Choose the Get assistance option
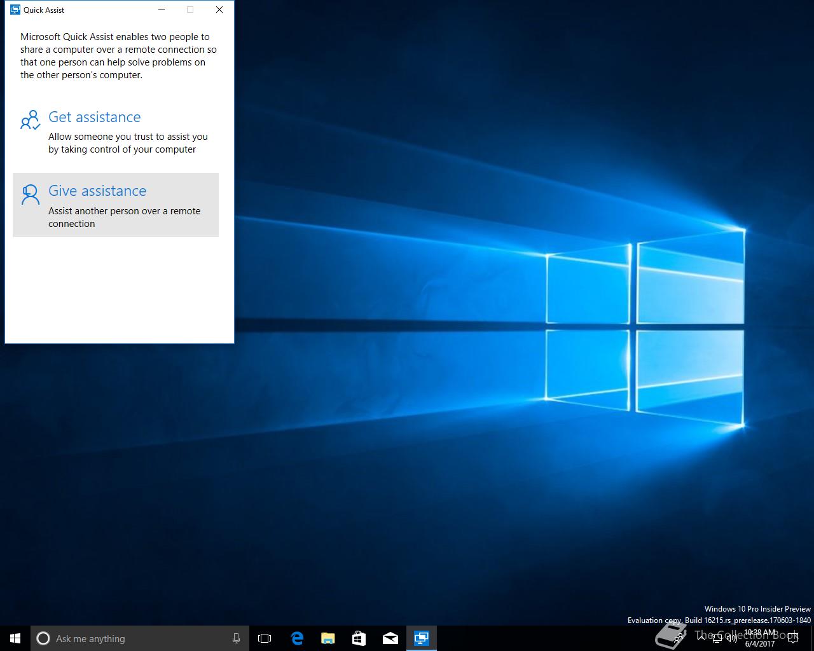 (x=116, y=132)
